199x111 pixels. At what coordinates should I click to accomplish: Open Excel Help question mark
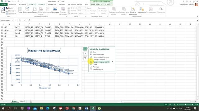[x=183, y=1]
